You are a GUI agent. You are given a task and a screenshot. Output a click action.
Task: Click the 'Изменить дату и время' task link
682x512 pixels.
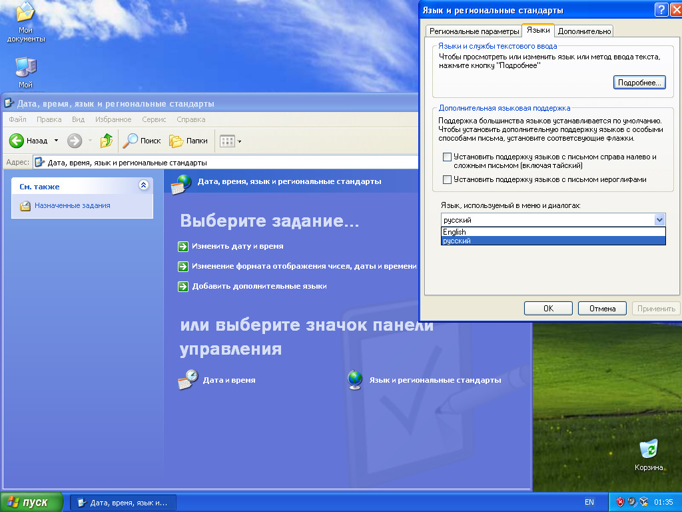[238, 246]
